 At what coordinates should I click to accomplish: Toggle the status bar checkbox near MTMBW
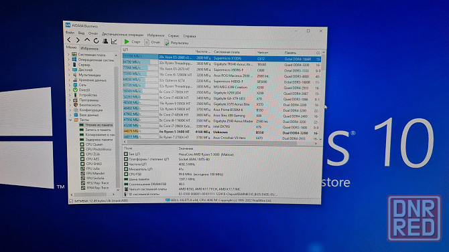click(71, 201)
